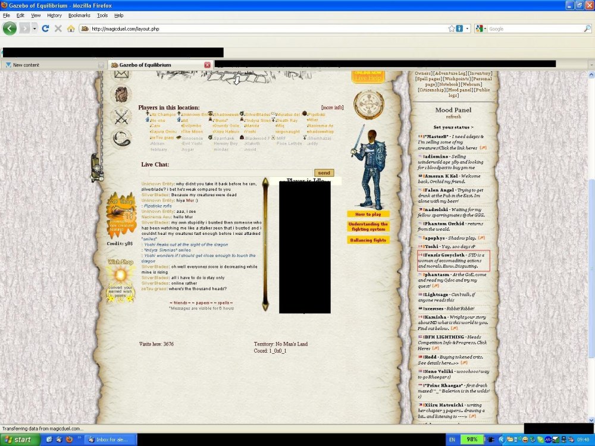This screenshot has height=446, width=595.
Task: Reload page with Firefox refresh icon
Action: (45, 29)
